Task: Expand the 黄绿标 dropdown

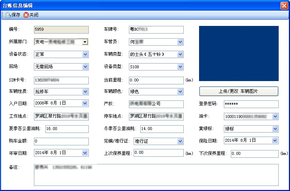Action: point(275,129)
